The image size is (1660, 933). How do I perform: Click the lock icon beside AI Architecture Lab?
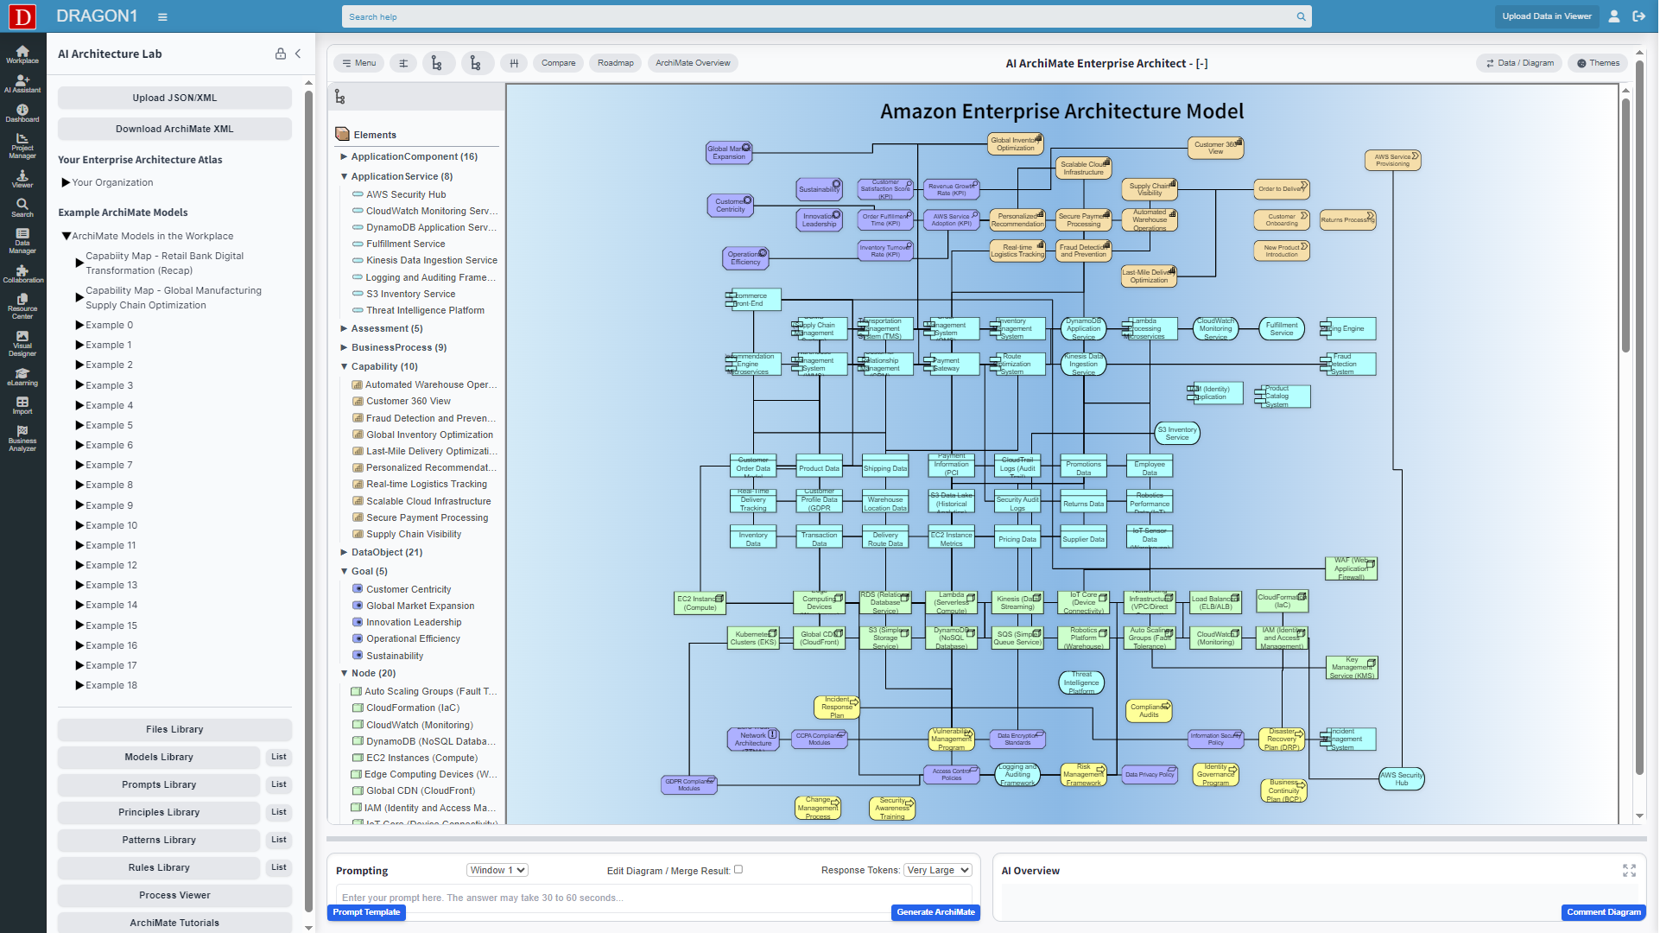click(x=281, y=54)
